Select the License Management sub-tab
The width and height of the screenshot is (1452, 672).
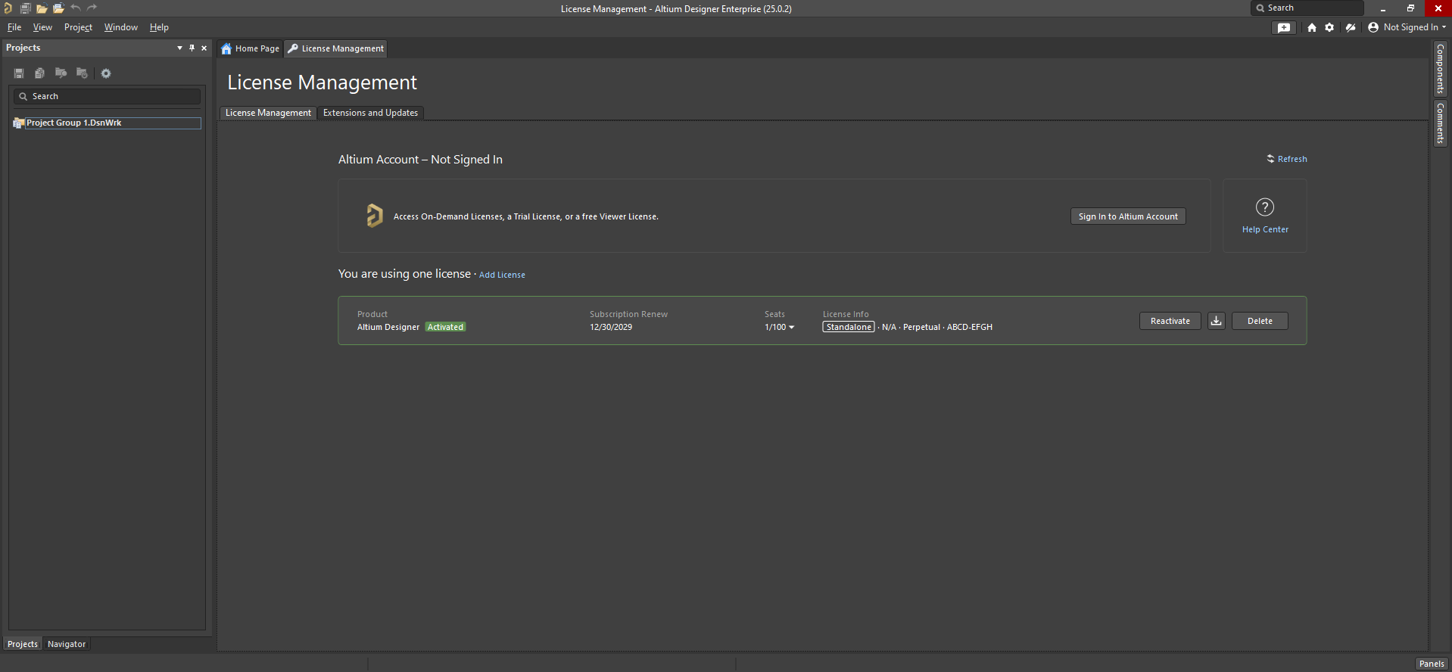pos(268,113)
